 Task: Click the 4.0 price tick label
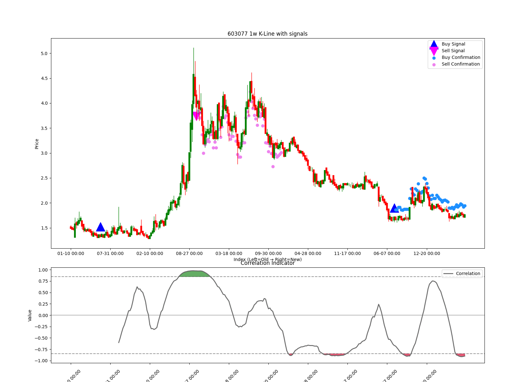click(x=44, y=103)
